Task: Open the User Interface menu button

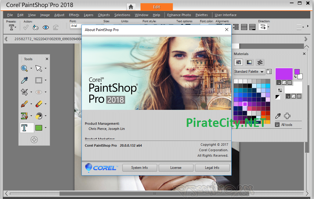Action: pos(226,15)
